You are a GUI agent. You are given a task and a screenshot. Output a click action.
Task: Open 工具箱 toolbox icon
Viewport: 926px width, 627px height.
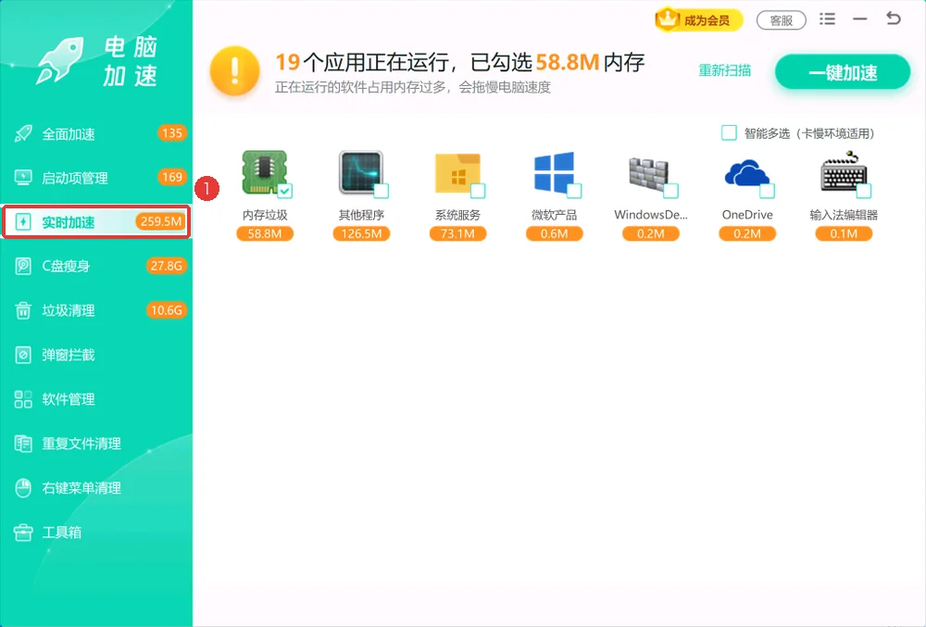tap(23, 533)
